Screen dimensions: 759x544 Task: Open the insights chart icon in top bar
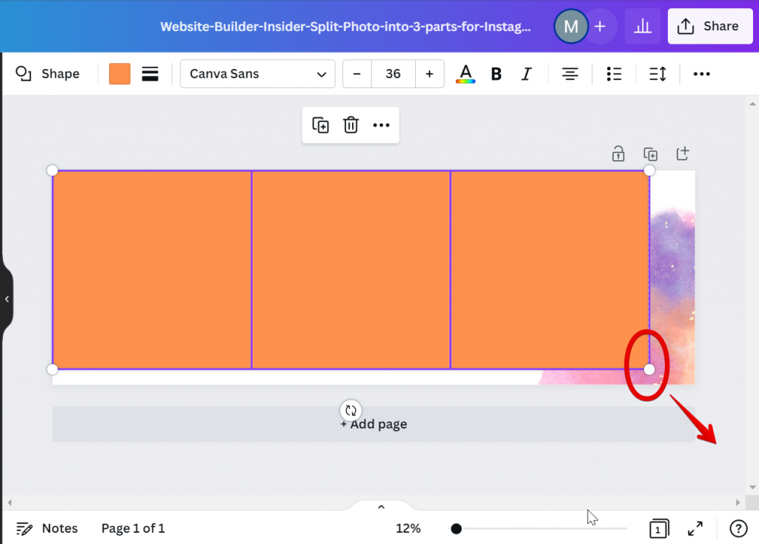click(x=642, y=26)
